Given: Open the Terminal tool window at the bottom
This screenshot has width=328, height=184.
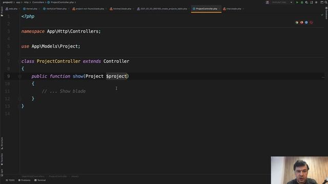Looking at the screenshot, I should (x=40, y=180).
